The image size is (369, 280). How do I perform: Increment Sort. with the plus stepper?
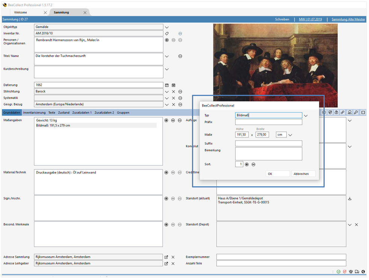tap(247, 164)
